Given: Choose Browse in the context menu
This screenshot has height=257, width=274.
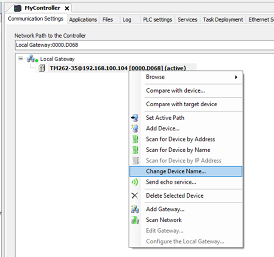Looking at the screenshot, I should coord(186,77).
